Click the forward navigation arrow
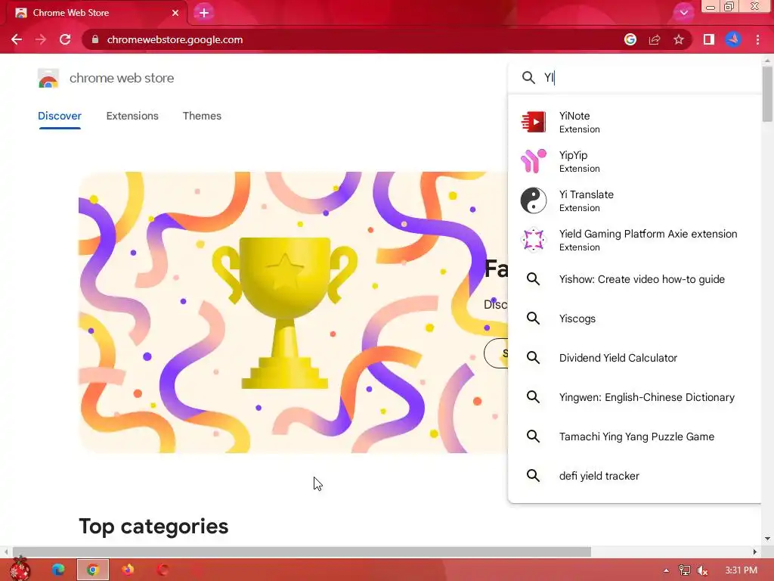Image resolution: width=774 pixels, height=581 pixels. click(41, 39)
